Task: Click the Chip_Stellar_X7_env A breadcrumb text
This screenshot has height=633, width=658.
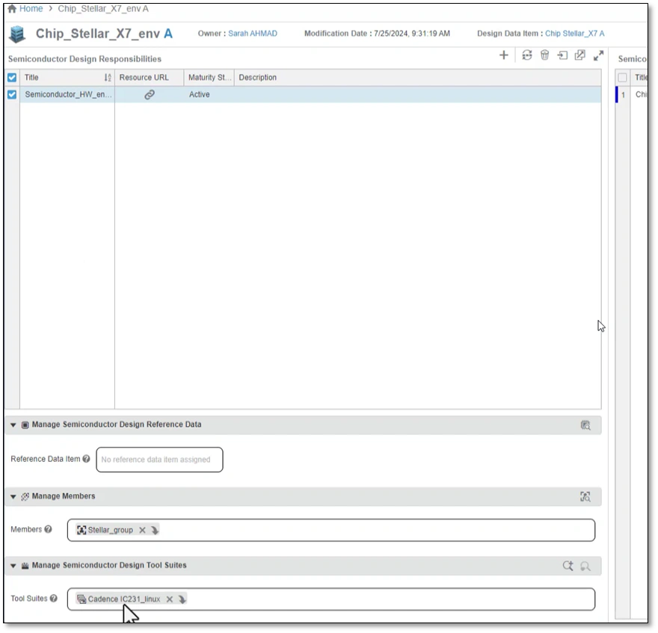Action: coord(103,9)
